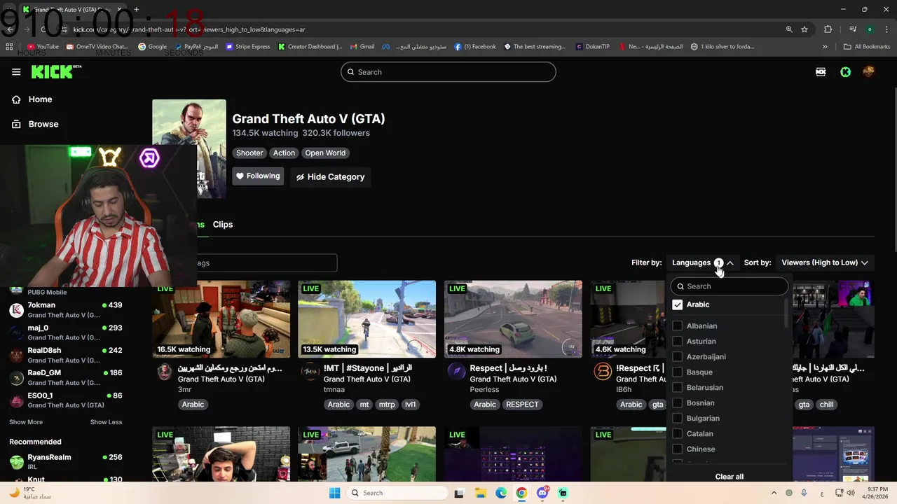Open the Home icon in sidebar
Screen dimensions: 897x504
click(16, 99)
